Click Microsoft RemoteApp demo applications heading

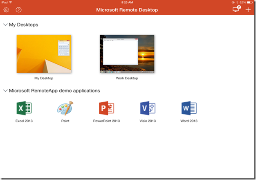tap(54, 90)
